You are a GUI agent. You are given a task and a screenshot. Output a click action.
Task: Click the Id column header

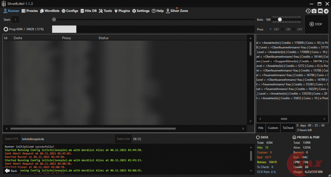pyautogui.click(x=6, y=38)
